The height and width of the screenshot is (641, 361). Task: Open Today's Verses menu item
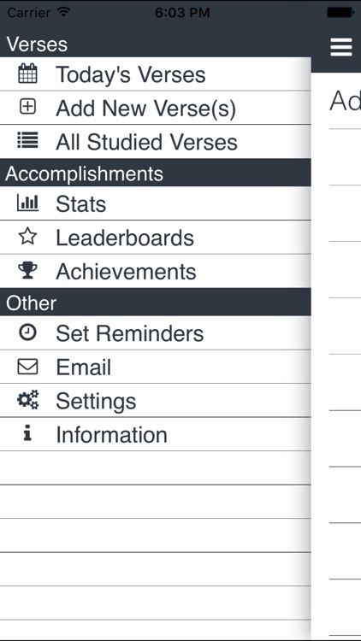point(156,74)
